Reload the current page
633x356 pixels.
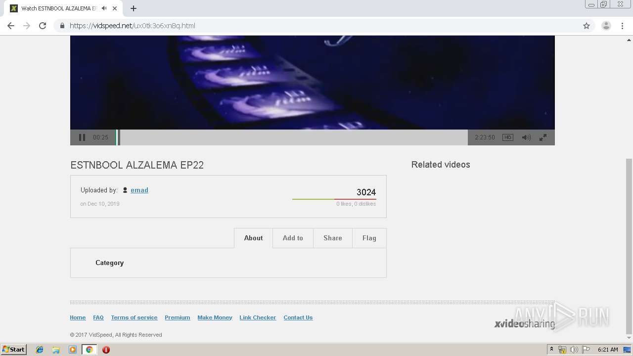[43, 26]
